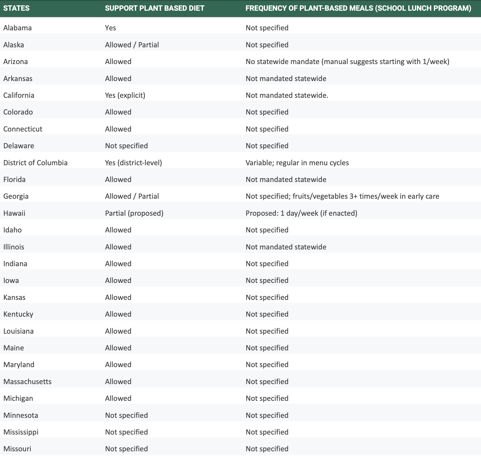Click the District of Columbia cell

(35, 163)
